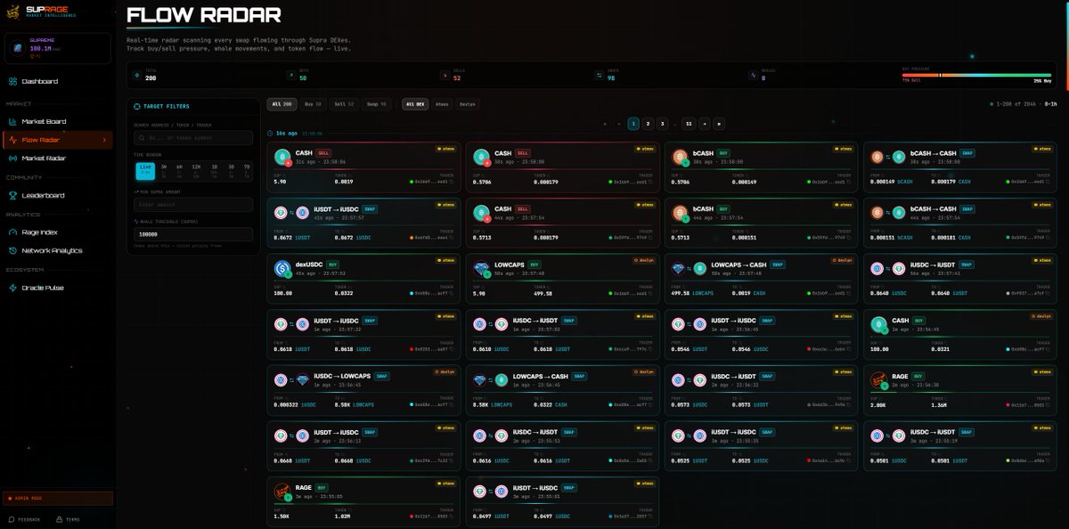
Task: Click the search address token field
Action: click(193, 138)
